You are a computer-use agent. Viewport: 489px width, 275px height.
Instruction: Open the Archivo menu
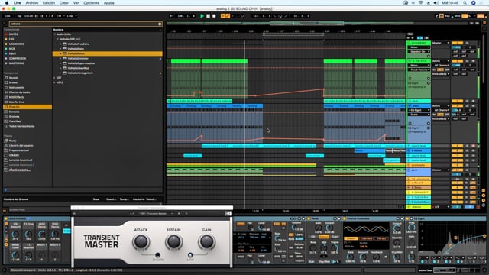click(x=32, y=3)
